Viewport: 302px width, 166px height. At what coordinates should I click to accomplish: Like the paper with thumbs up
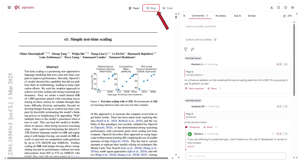pos(284,16)
